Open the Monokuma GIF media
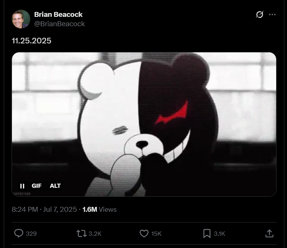This screenshot has height=248, width=287. (x=144, y=125)
